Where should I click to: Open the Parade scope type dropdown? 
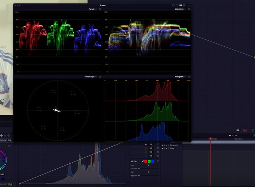92,9
